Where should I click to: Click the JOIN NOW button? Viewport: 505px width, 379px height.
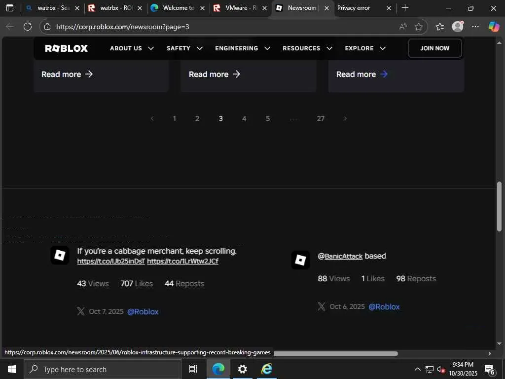(435, 48)
